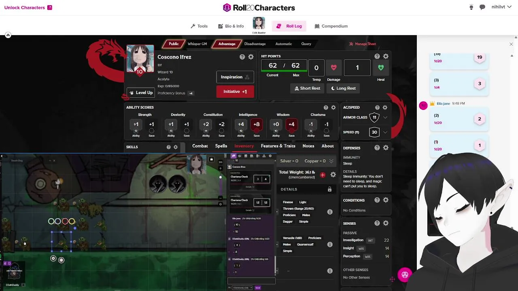Set roll mode to Automatic

pyautogui.click(x=284, y=44)
